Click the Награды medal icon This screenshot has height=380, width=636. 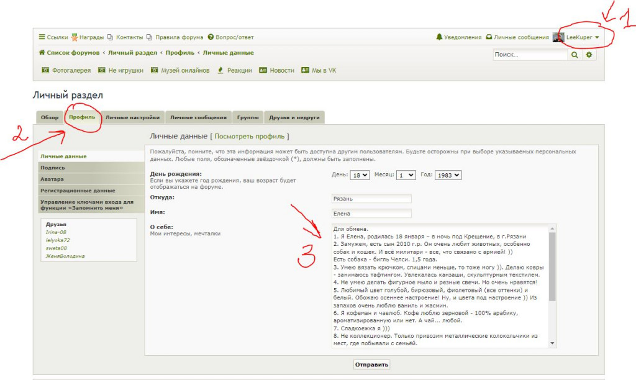tap(75, 37)
